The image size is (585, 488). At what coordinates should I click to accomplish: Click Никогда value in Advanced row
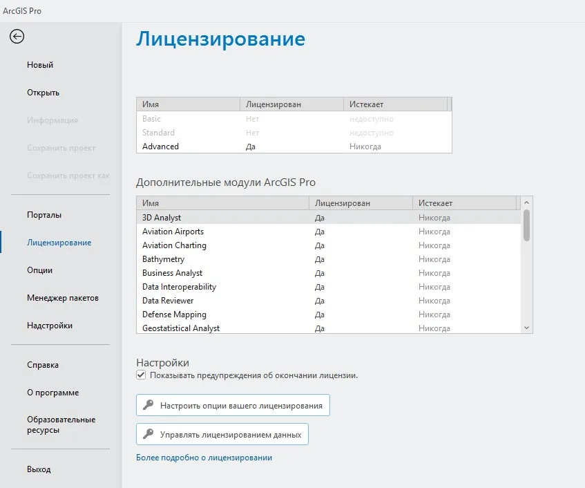365,147
